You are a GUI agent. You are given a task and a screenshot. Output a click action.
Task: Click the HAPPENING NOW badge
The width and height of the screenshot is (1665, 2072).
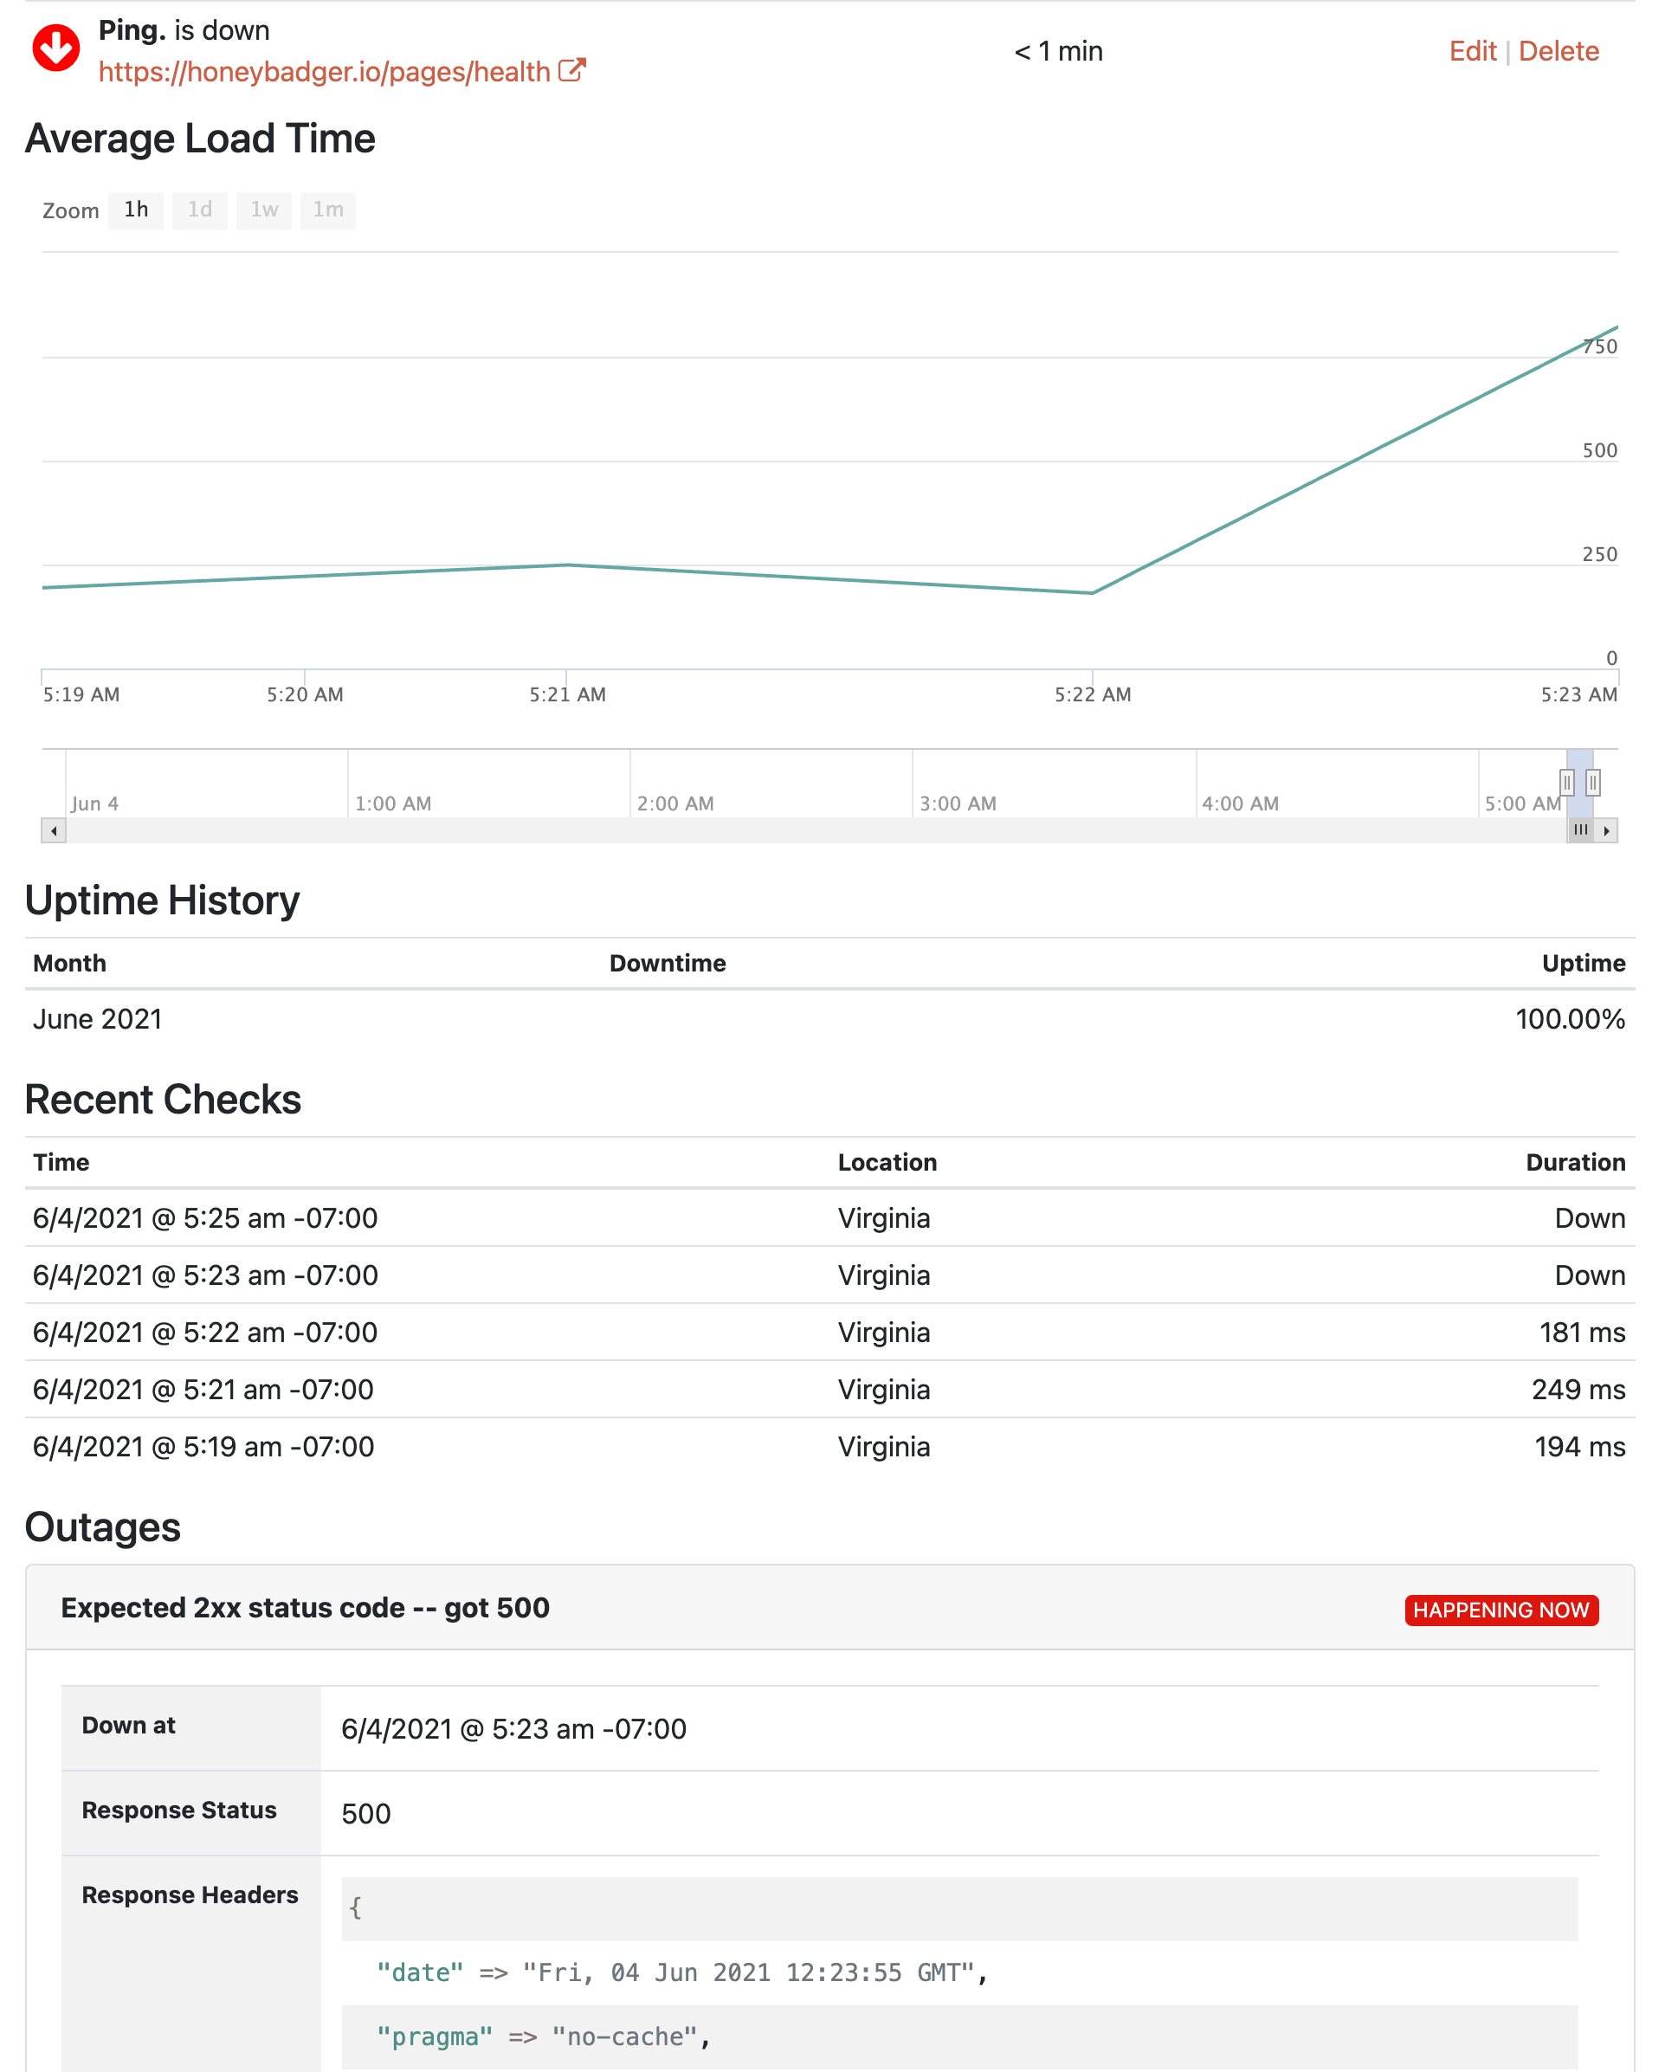tap(1500, 1610)
